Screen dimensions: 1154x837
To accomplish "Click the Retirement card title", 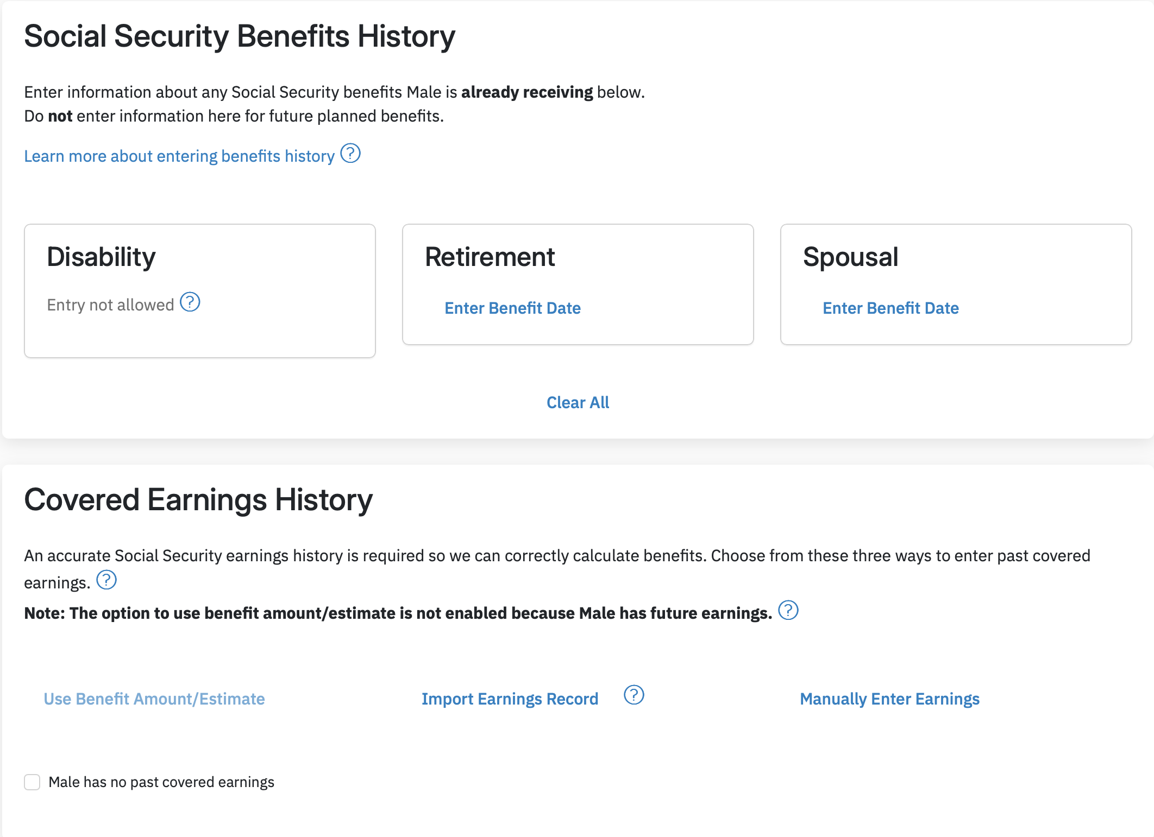I will tap(490, 257).
